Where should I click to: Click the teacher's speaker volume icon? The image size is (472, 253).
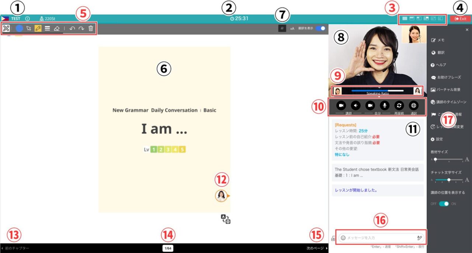coord(355,105)
